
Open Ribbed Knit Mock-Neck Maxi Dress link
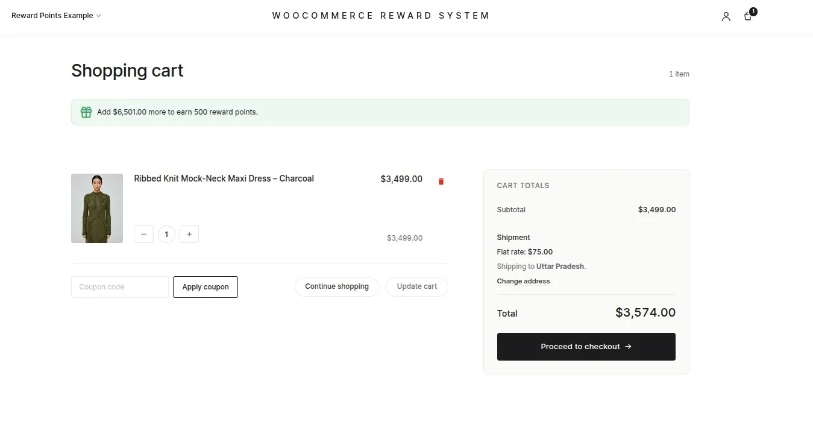[x=224, y=178]
